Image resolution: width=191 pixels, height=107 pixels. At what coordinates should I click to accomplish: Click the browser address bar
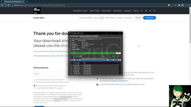(x=90, y=5)
